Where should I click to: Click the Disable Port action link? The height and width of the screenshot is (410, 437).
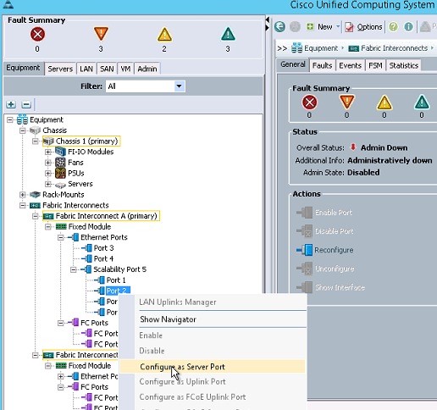click(335, 231)
